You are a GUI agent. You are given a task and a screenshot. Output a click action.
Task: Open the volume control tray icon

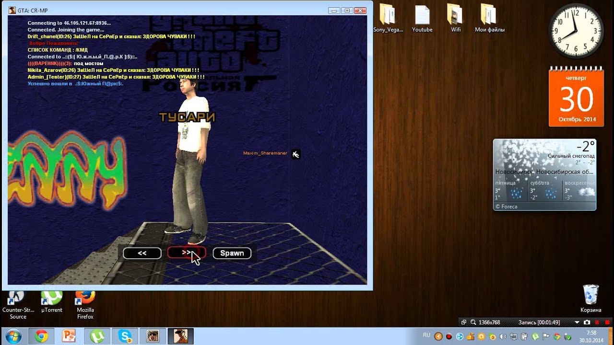click(x=503, y=336)
